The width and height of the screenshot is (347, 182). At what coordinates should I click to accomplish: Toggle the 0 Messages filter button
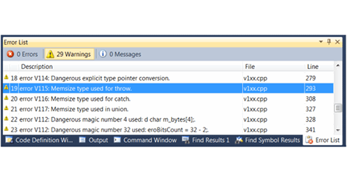(120, 54)
